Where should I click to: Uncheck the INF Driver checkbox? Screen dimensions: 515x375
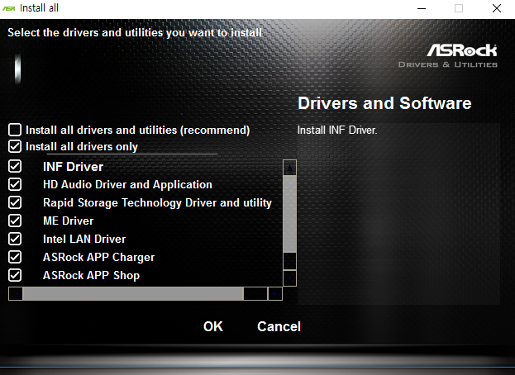[x=15, y=166]
